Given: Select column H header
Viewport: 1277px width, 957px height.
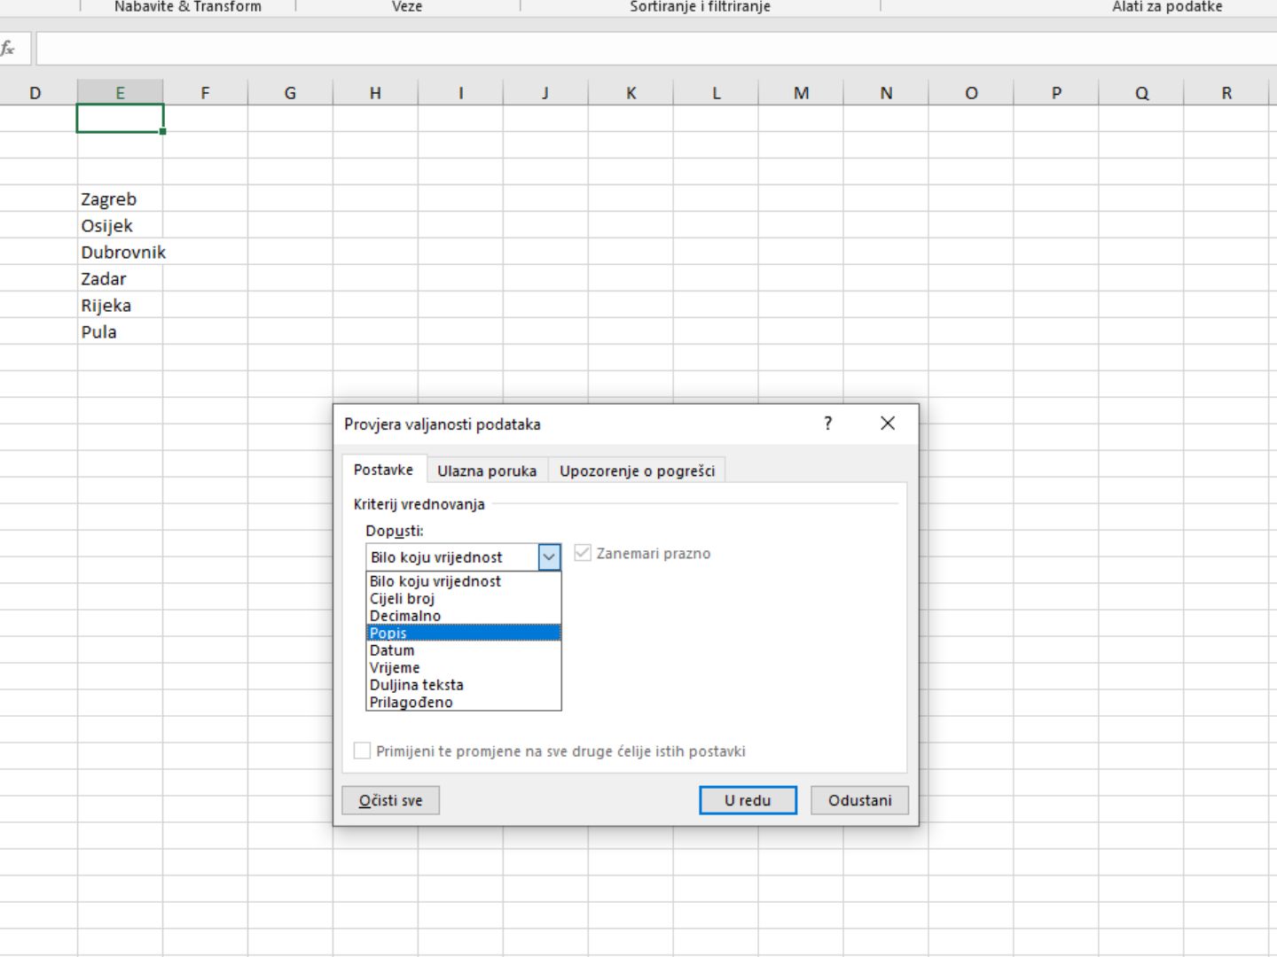Looking at the screenshot, I should click(x=375, y=92).
